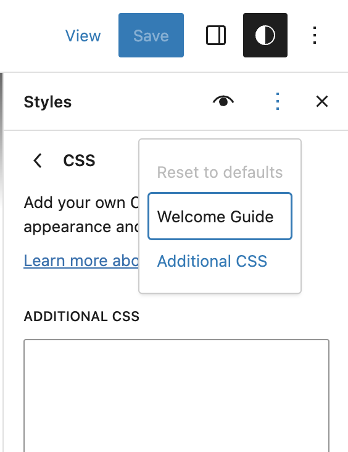Open the Learn more about CSS link

[81, 261]
